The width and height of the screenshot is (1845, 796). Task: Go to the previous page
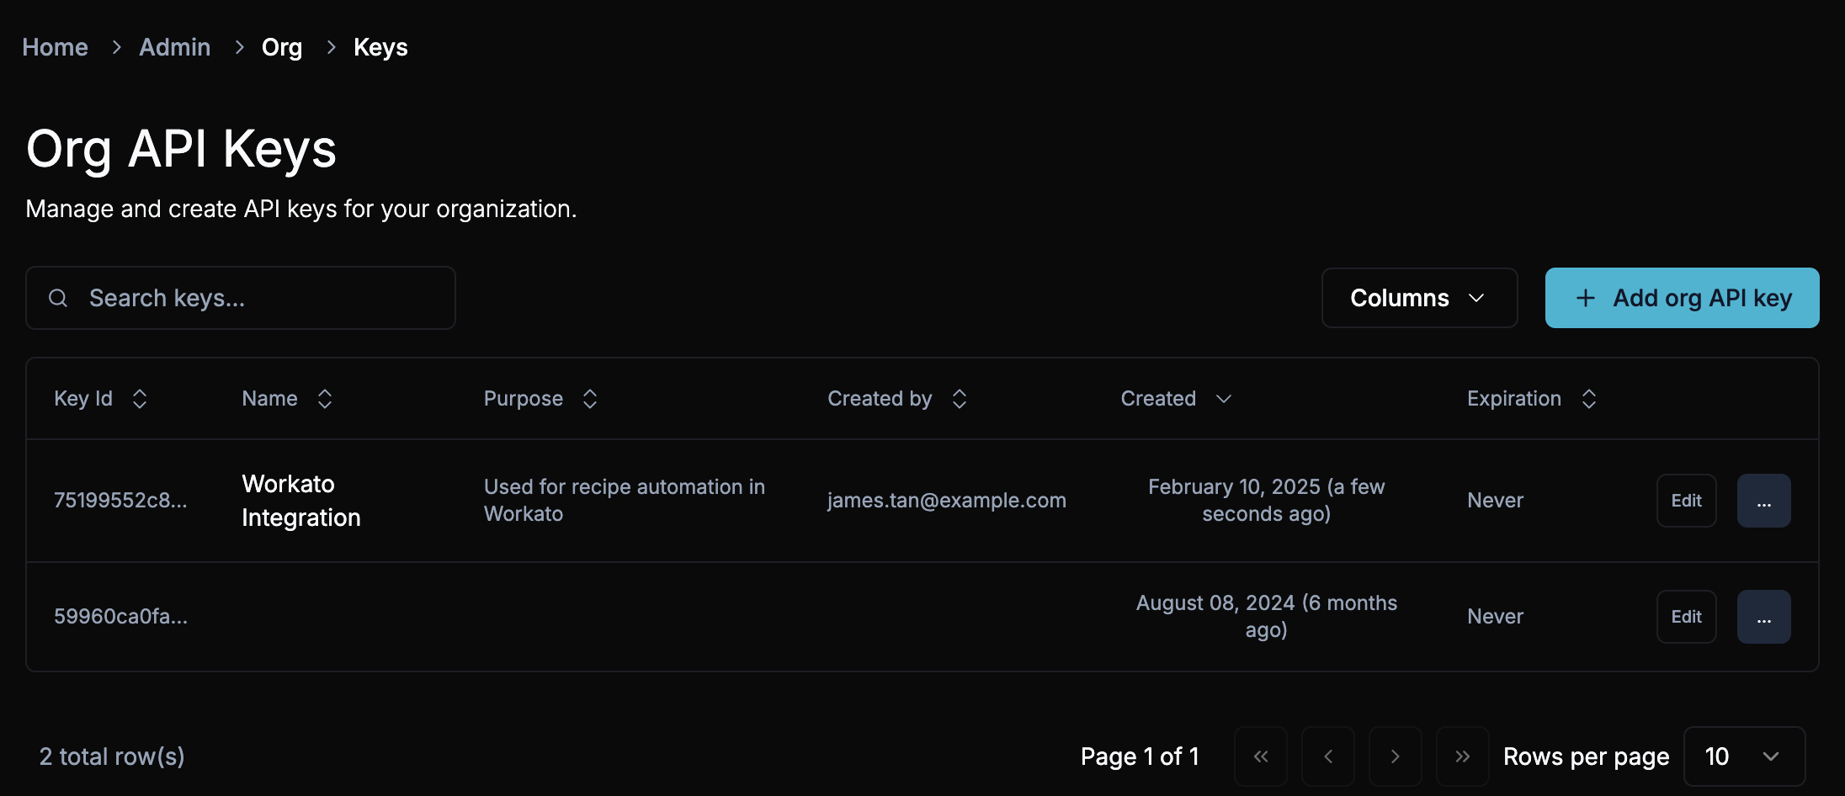(x=1327, y=756)
